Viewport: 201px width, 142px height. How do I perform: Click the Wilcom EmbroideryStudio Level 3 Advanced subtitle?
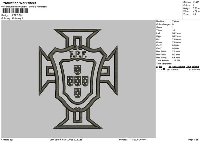click(24, 7)
